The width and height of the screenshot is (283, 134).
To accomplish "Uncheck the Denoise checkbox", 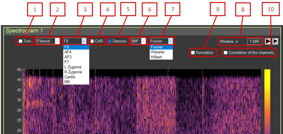I will (x=110, y=41).
